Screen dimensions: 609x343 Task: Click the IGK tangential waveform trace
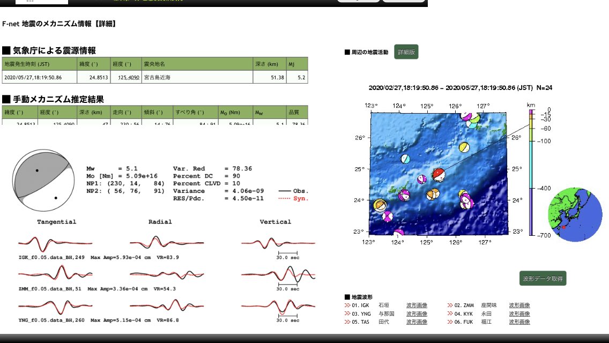tap(55, 243)
